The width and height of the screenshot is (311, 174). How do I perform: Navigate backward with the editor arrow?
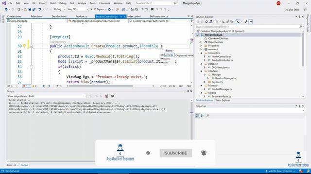[44, 86]
